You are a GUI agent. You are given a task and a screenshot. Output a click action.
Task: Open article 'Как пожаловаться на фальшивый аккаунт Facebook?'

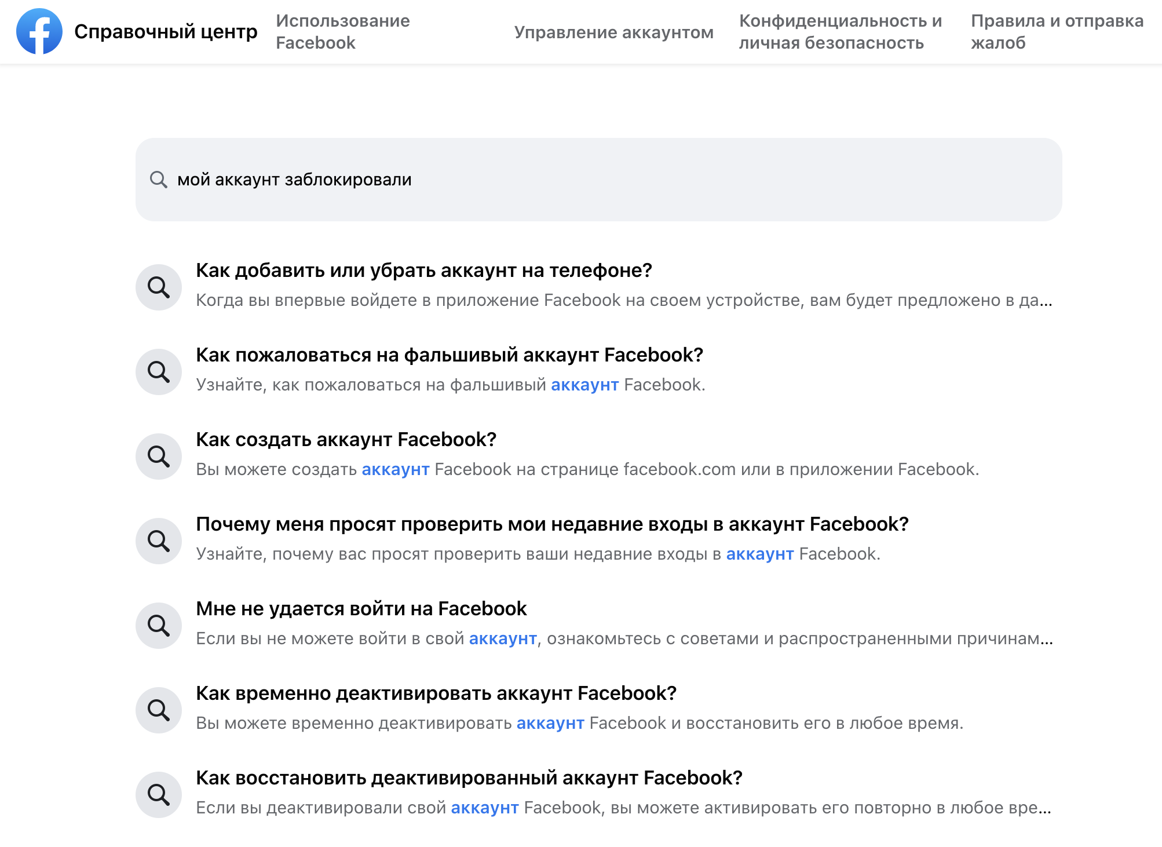point(450,355)
